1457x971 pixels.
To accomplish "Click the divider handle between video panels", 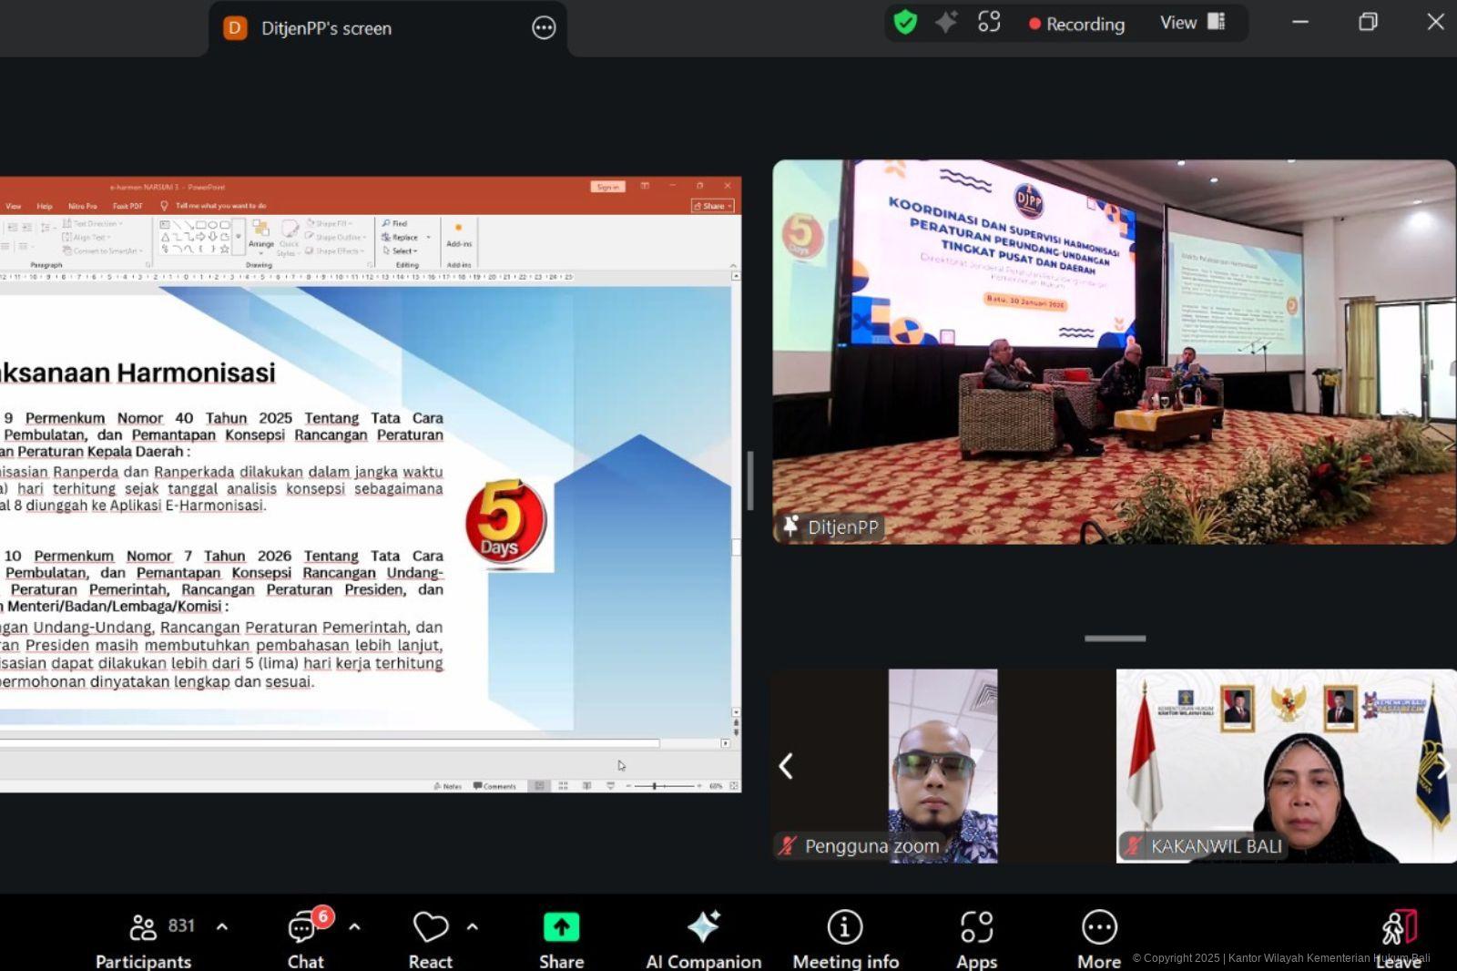I will click(x=1115, y=639).
